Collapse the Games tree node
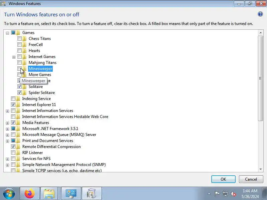Screen dimensions: 267x200 click(x=7, y=33)
